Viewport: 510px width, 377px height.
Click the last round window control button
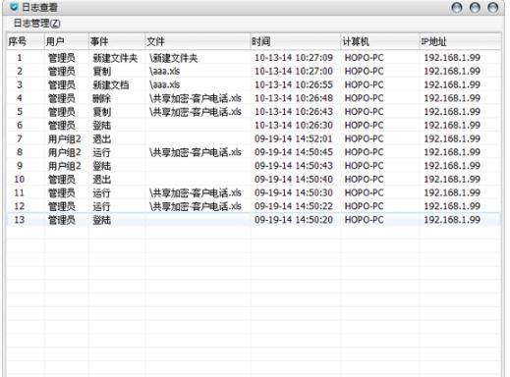point(492,8)
